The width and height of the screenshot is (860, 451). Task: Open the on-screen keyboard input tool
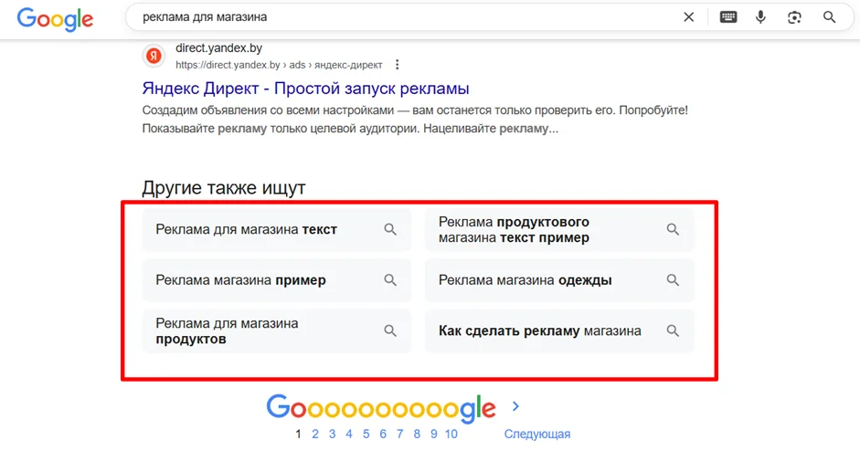click(728, 17)
